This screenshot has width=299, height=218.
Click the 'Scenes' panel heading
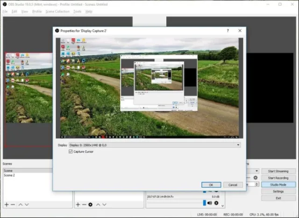(7, 164)
